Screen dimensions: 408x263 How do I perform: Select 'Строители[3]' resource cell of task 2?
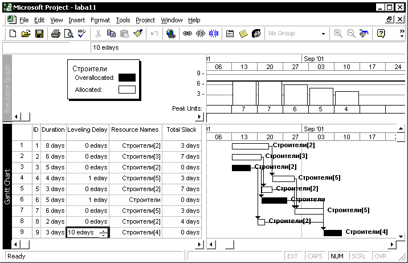click(x=135, y=156)
